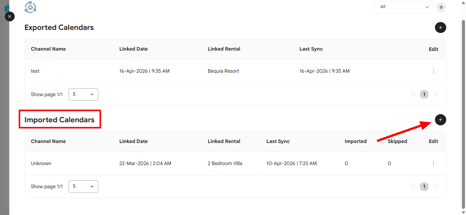Select page 1 in Exported Calendars pagination
This screenshot has width=466, height=215.
424,94
